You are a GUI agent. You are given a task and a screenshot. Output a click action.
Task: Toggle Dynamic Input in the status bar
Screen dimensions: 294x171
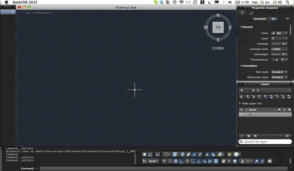tap(205, 161)
